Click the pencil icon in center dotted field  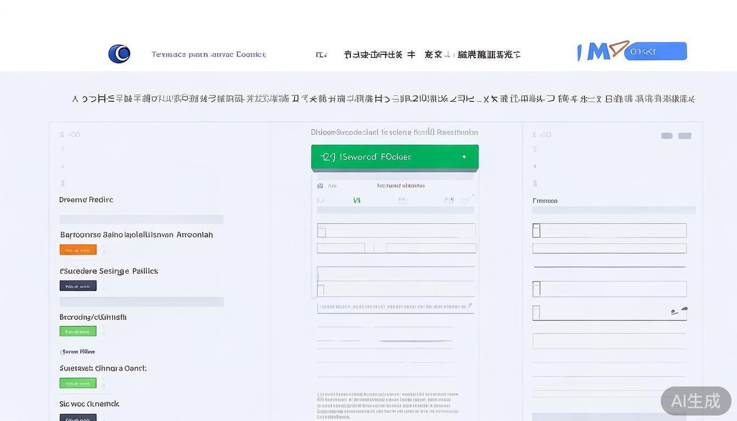pyautogui.click(x=469, y=306)
